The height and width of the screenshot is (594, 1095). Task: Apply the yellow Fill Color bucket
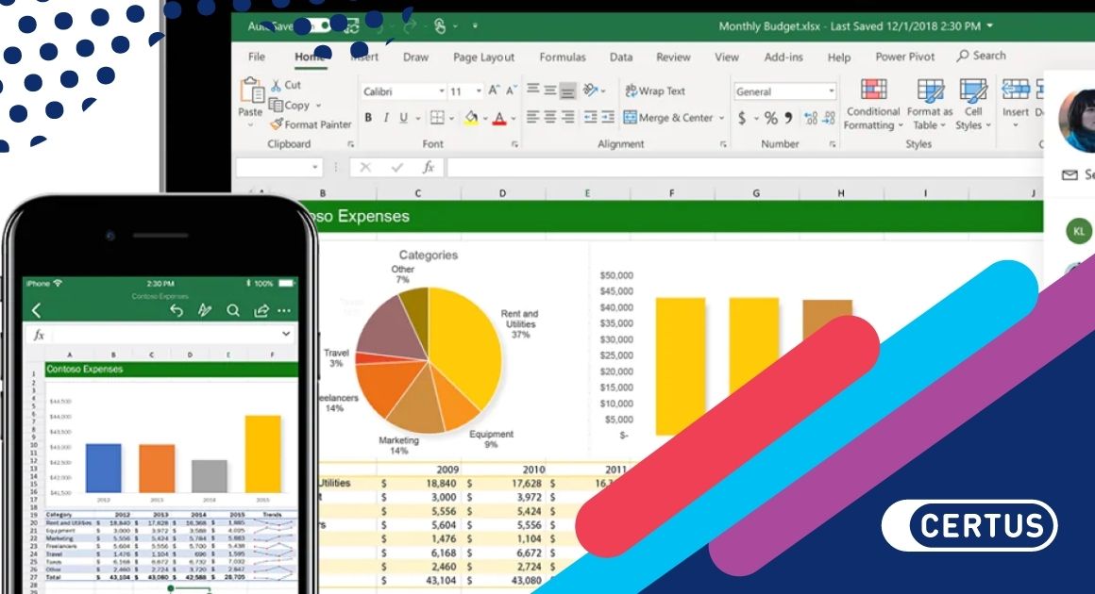[471, 118]
